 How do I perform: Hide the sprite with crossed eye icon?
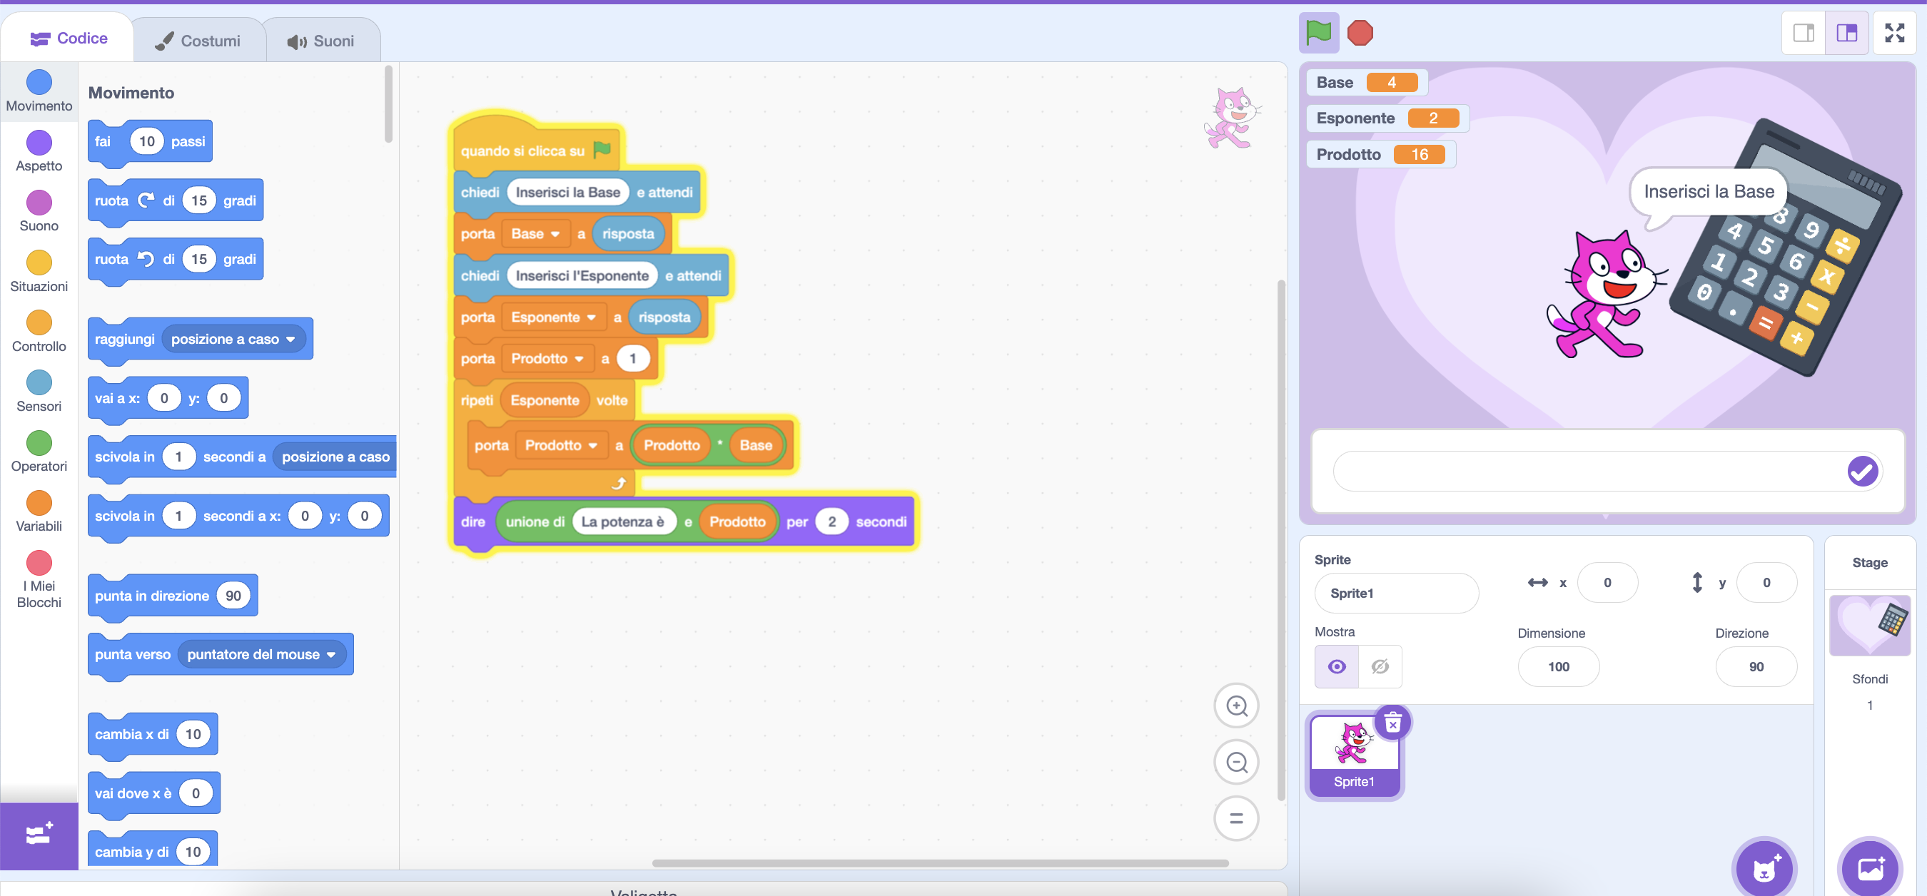point(1380,666)
